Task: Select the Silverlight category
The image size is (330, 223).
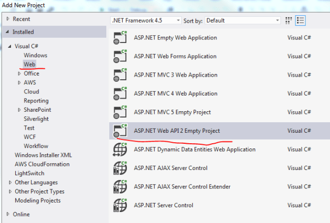Action: [x=36, y=119]
